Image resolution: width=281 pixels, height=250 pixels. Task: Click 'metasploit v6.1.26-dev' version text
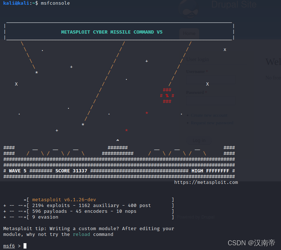(x=64, y=199)
